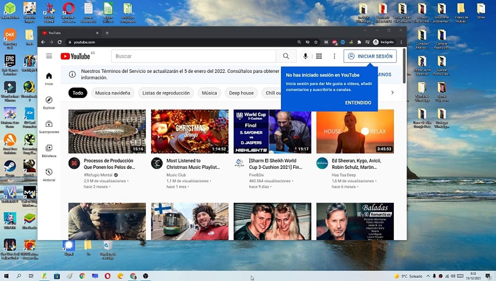Open YouTube settings three-dot menu
This screenshot has width=496, height=281.
point(334,56)
